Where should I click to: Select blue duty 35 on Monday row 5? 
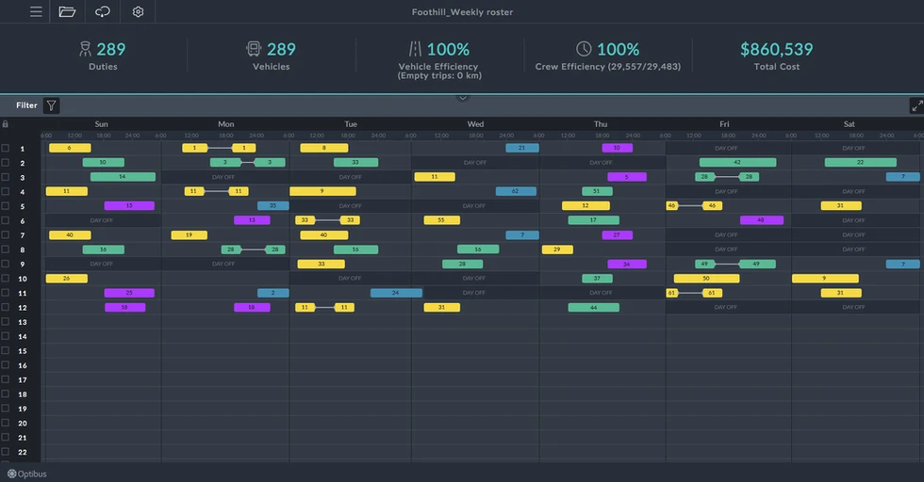coord(272,205)
